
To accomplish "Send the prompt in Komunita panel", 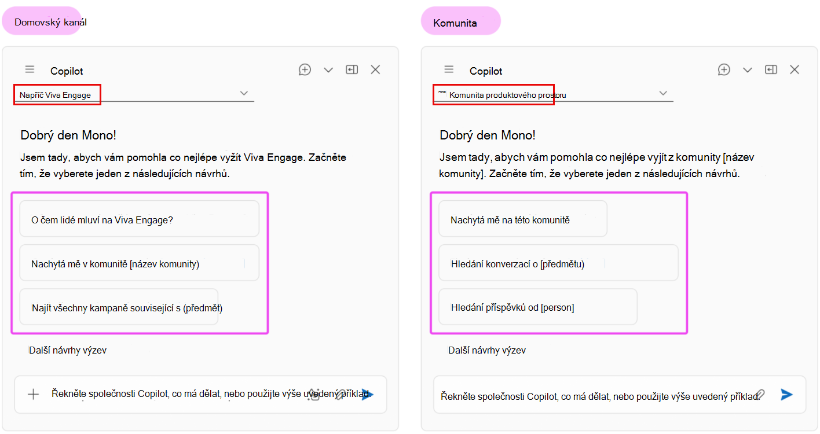I will (786, 395).
